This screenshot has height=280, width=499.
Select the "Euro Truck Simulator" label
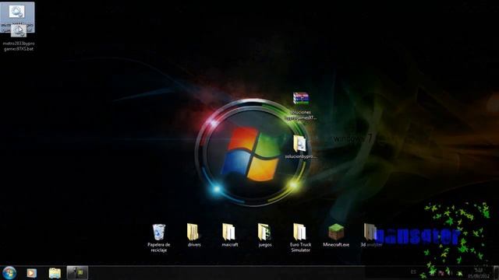click(x=300, y=247)
